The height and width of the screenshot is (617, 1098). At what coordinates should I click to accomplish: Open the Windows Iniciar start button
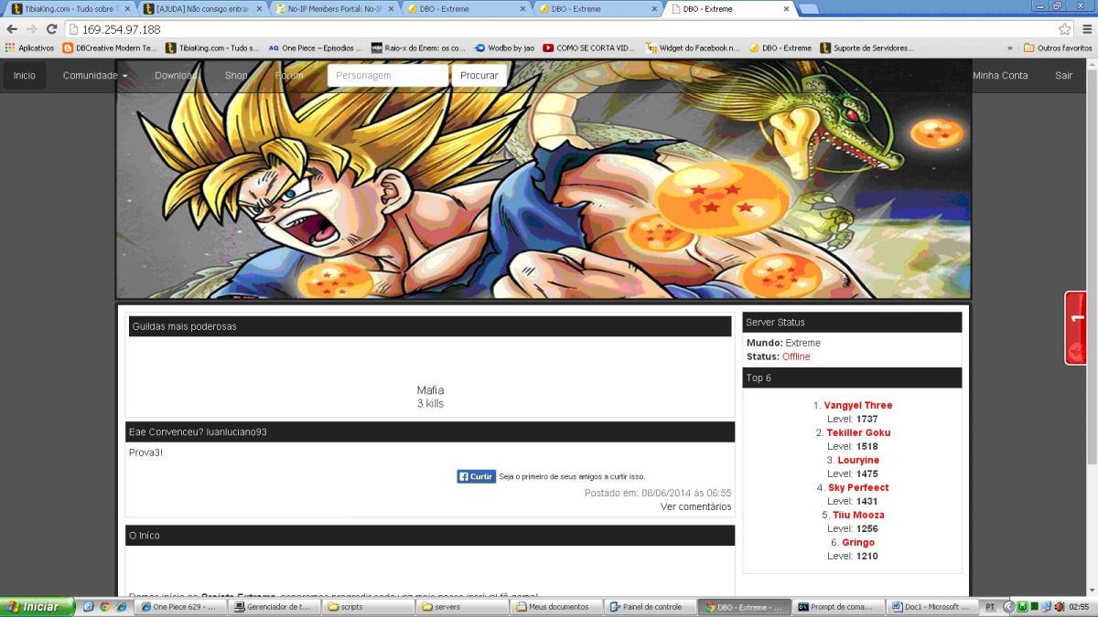pyautogui.click(x=38, y=607)
